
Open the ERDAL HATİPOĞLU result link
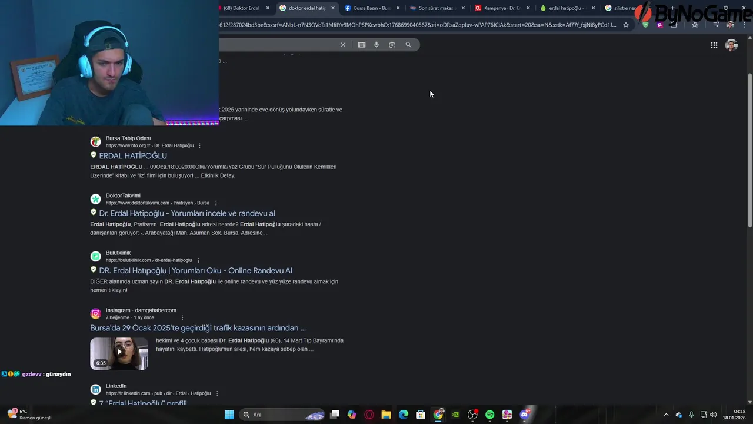coord(133,155)
